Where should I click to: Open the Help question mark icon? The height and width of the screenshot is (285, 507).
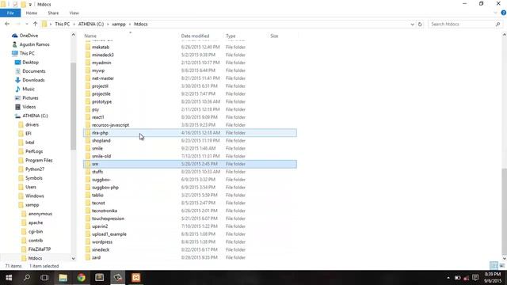click(504, 13)
